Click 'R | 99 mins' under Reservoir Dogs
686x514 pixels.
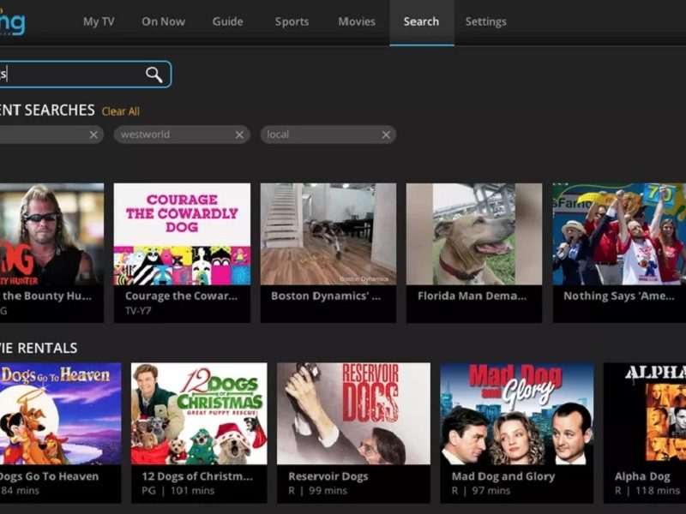pos(317,491)
